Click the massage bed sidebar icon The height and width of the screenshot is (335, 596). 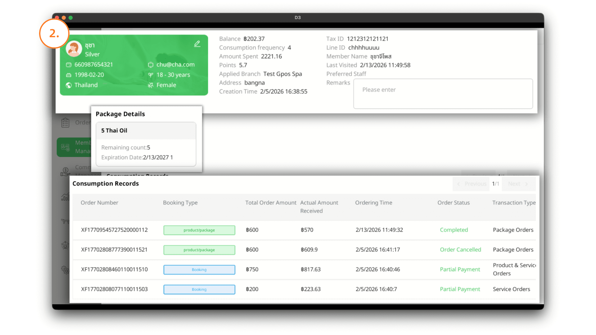(65, 221)
